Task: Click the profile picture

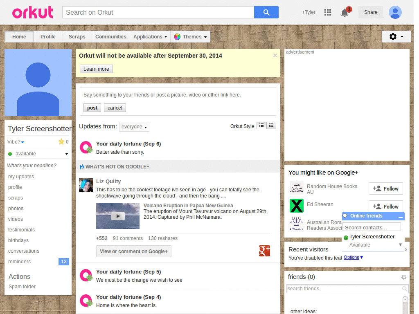Action: point(38,83)
